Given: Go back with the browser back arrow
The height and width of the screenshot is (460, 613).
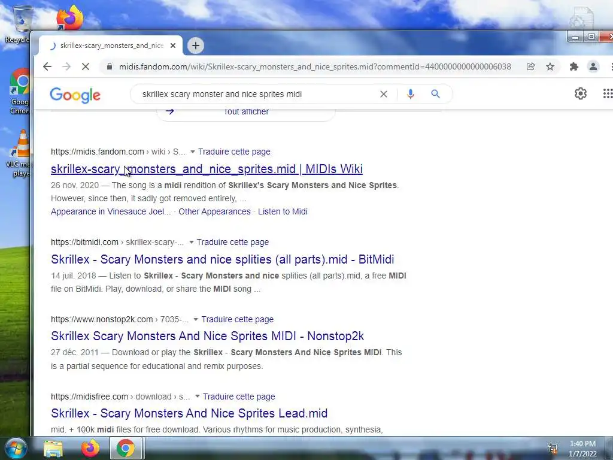Looking at the screenshot, I should (47, 66).
